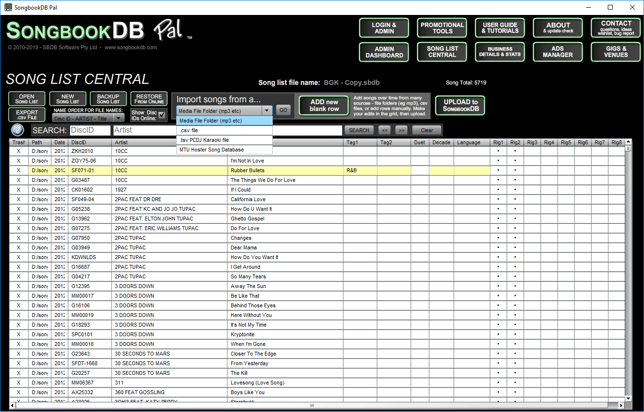The width and height of the screenshot is (644, 412).
Task: Click the X trash icon on the Kryptonite row
Action: pyautogui.click(x=18, y=334)
